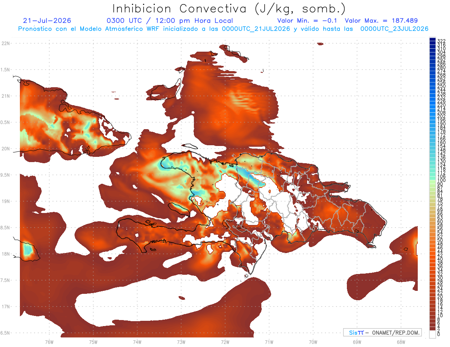Click the '1.5N' latitude label
The height and width of the screenshot is (347, 450).
pos(6,70)
